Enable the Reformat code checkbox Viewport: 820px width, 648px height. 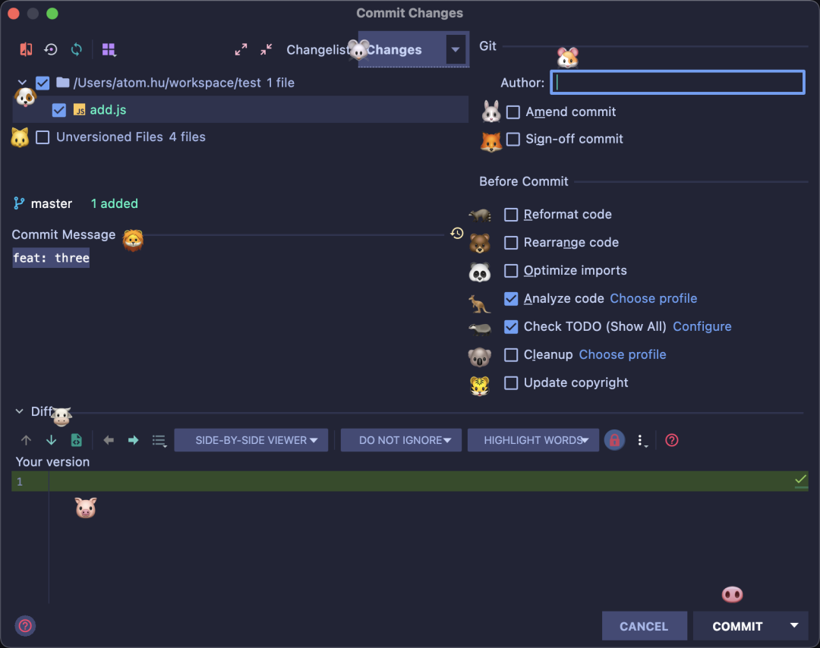511,214
